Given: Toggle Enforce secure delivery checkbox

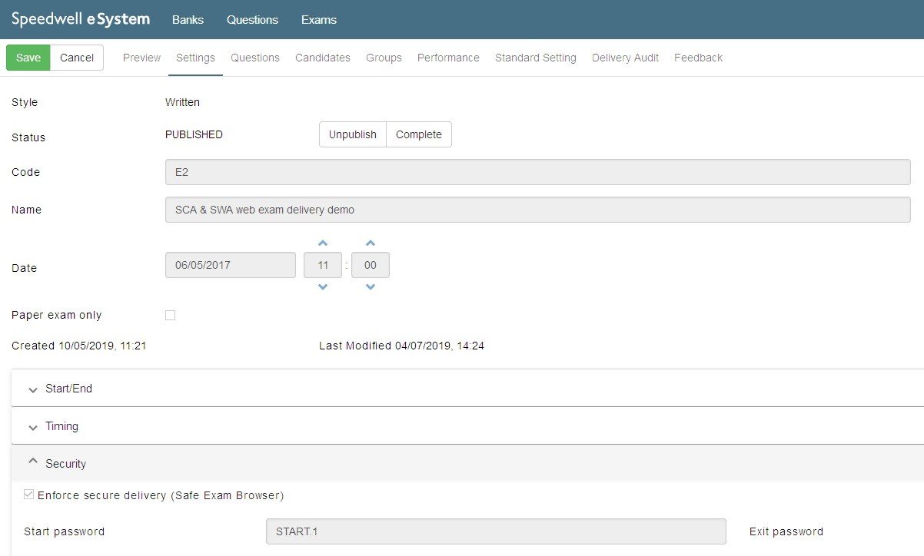Looking at the screenshot, I should point(29,495).
